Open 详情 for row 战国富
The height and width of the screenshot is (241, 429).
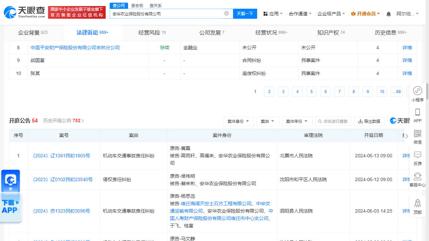(x=407, y=60)
